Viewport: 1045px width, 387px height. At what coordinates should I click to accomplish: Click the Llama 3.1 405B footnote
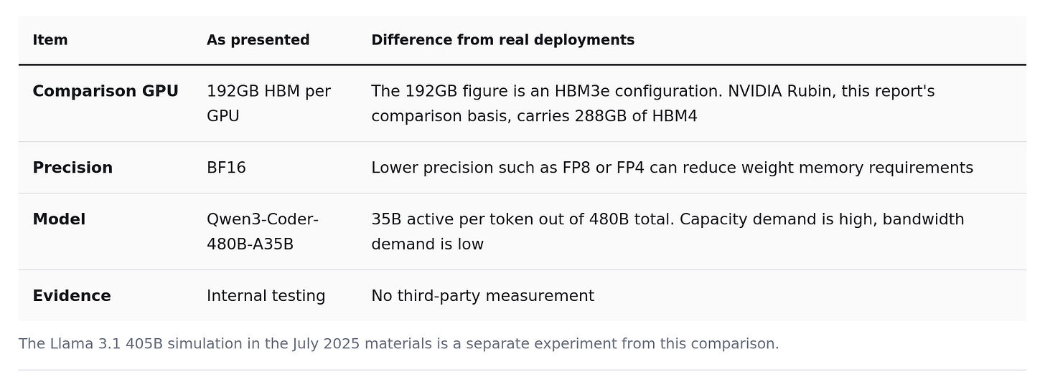click(398, 344)
